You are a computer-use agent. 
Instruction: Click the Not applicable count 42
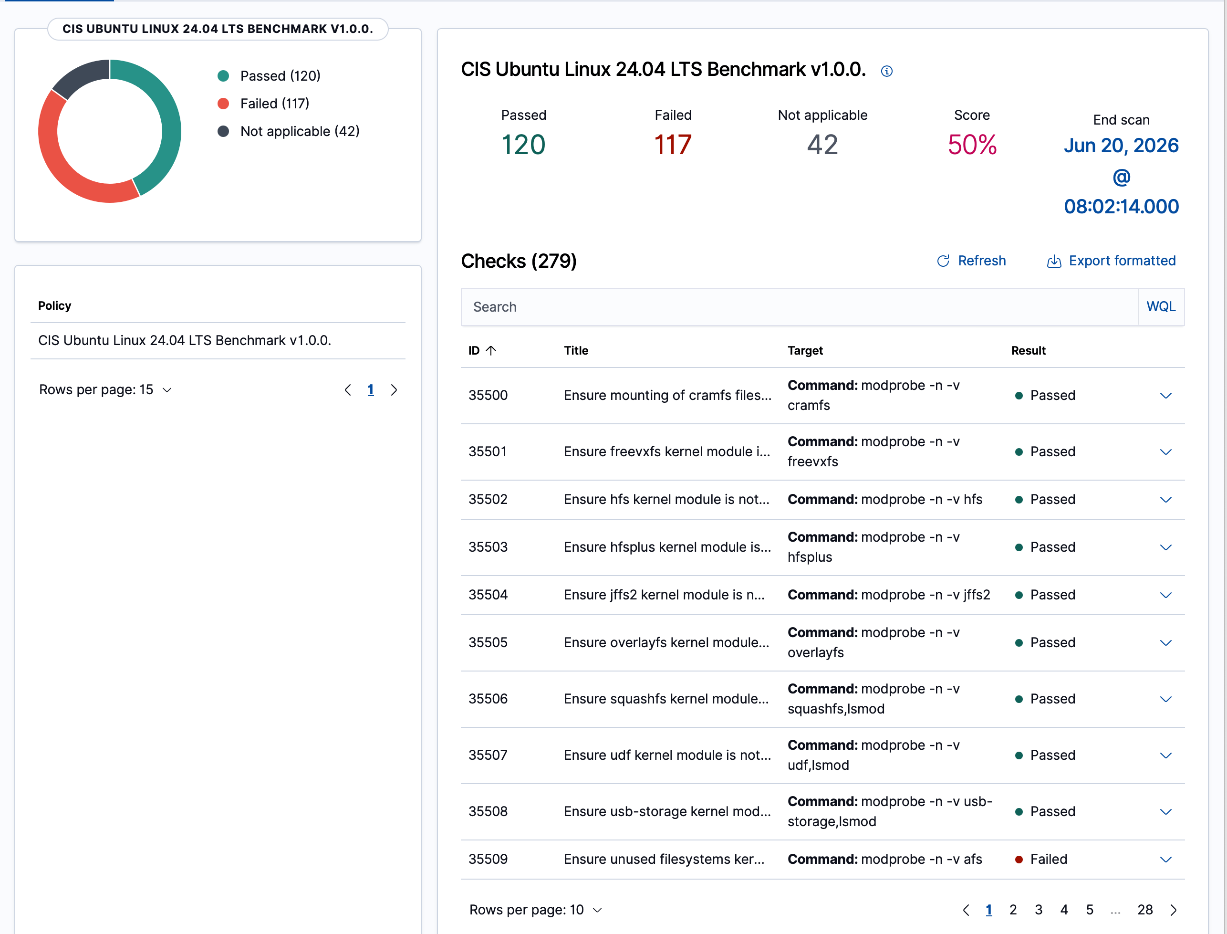pyautogui.click(x=822, y=145)
